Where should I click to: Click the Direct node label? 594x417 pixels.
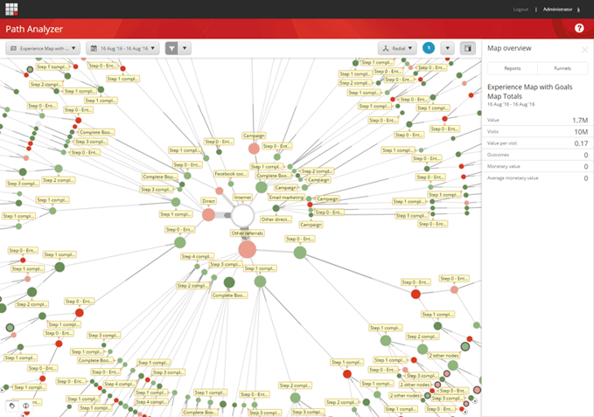(x=209, y=201)
